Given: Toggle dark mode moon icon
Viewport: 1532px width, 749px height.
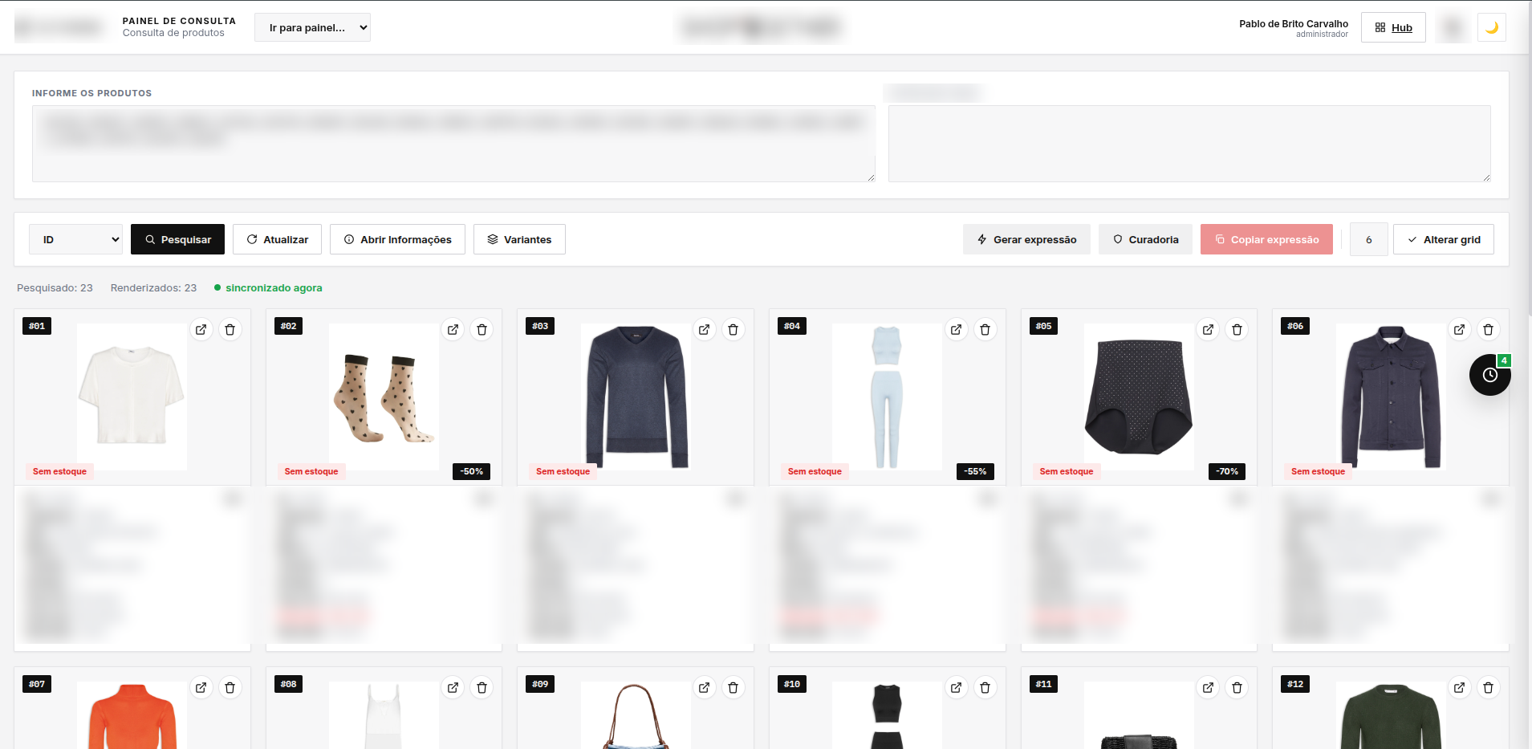Looking at the screenshot, I should pos(1492,27).
